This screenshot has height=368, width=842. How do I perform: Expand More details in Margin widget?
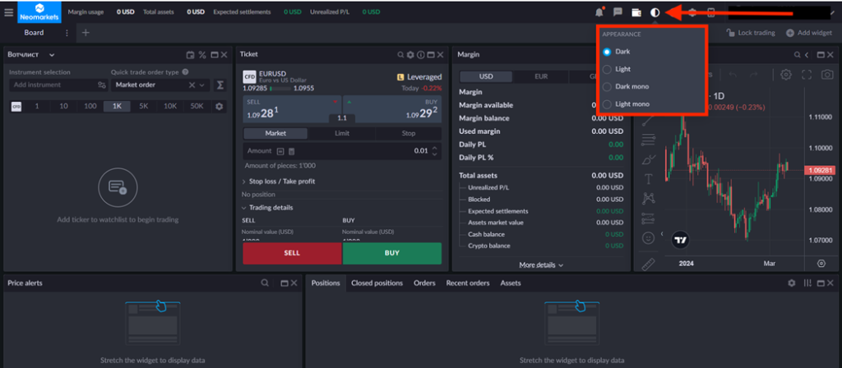click(540, 265)
